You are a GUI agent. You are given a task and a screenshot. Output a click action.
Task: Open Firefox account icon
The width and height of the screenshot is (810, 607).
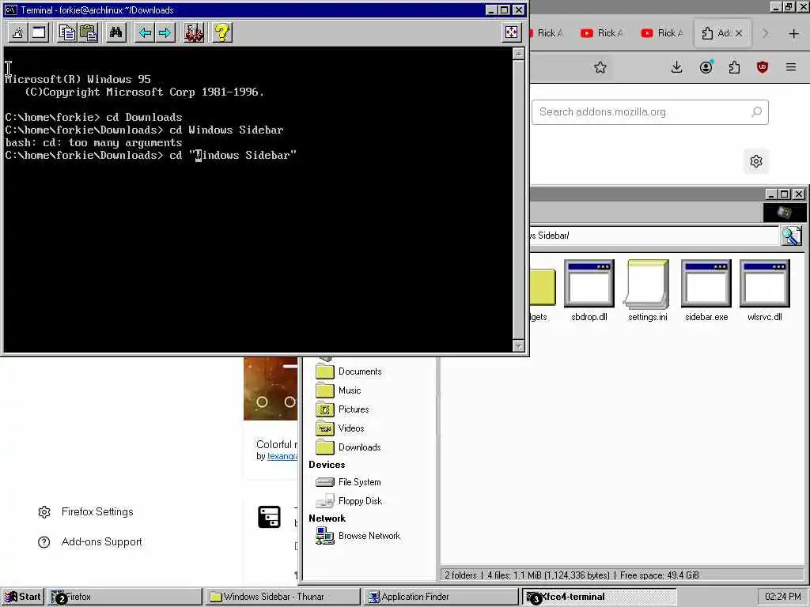click(x=706, y=67)
